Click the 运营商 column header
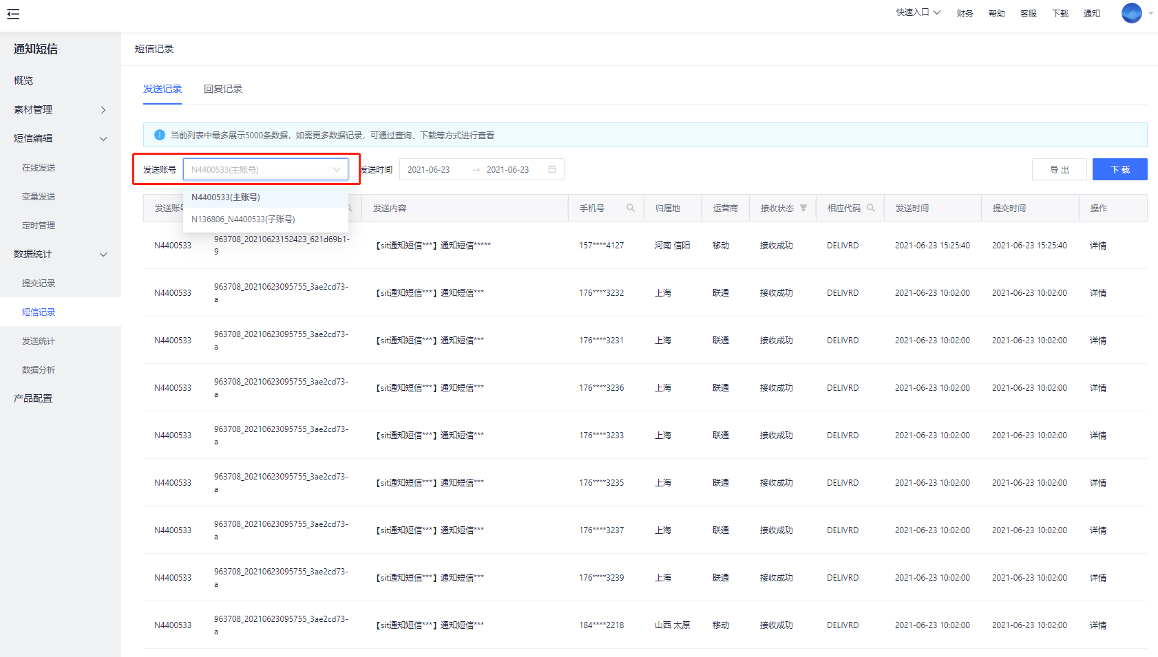Screen dimensions: 1158x657 coord(725,208)
